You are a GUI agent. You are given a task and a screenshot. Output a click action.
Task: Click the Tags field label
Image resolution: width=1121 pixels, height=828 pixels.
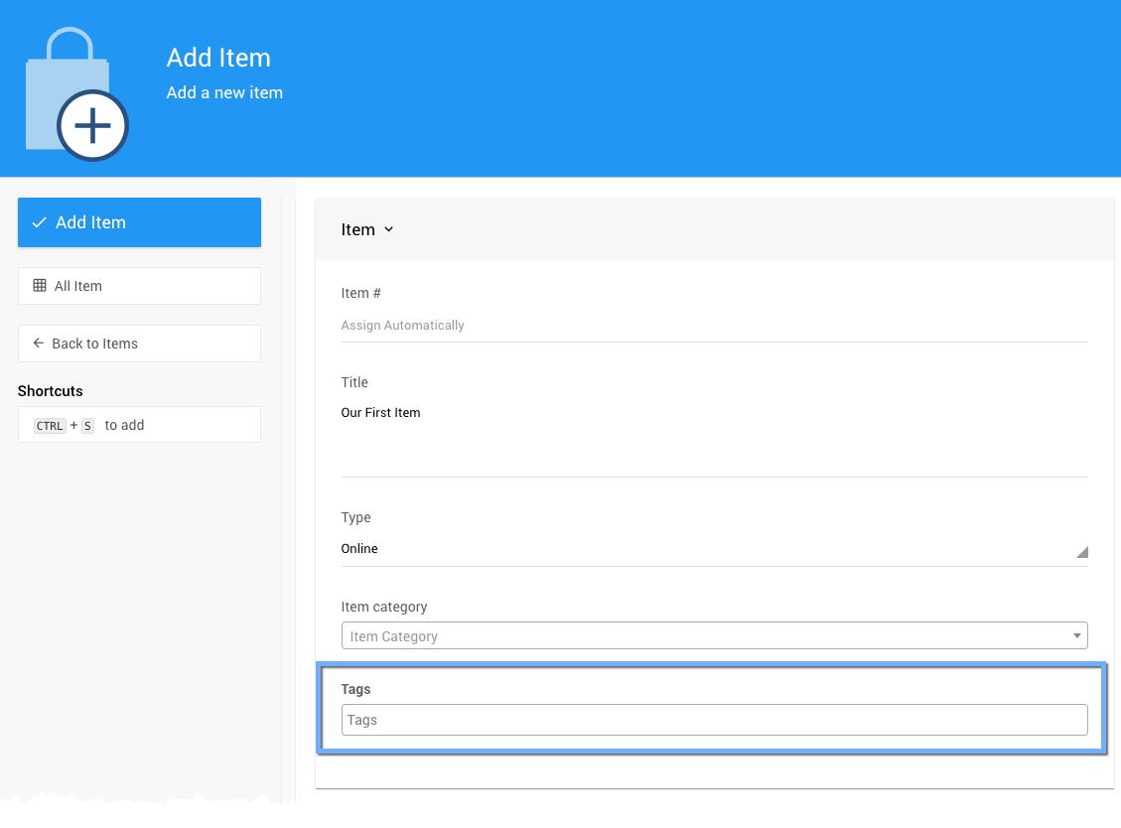(x=355, y=689)
